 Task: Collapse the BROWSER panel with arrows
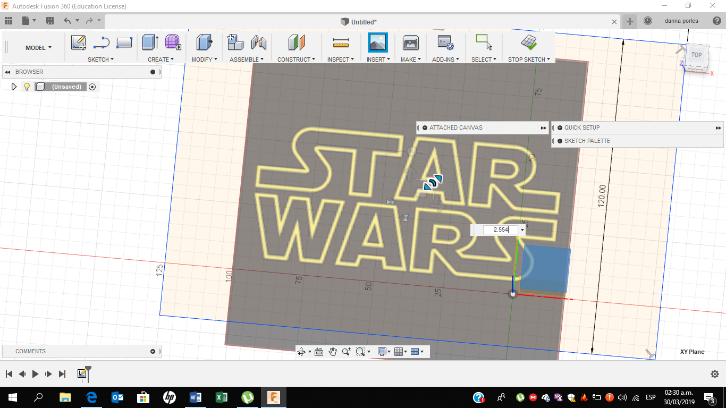click(8, 72)
